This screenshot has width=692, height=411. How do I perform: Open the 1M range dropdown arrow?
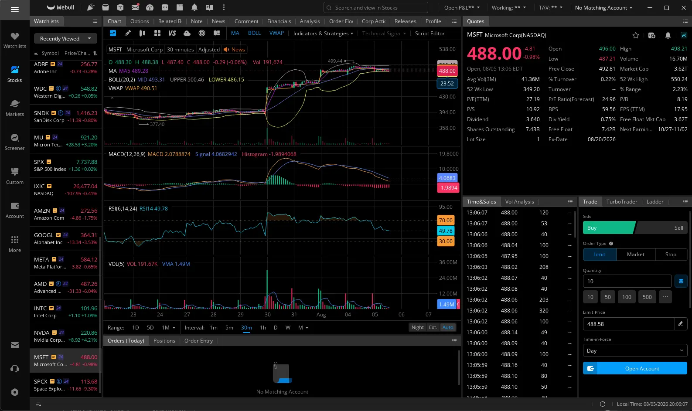tap(174, 328)
